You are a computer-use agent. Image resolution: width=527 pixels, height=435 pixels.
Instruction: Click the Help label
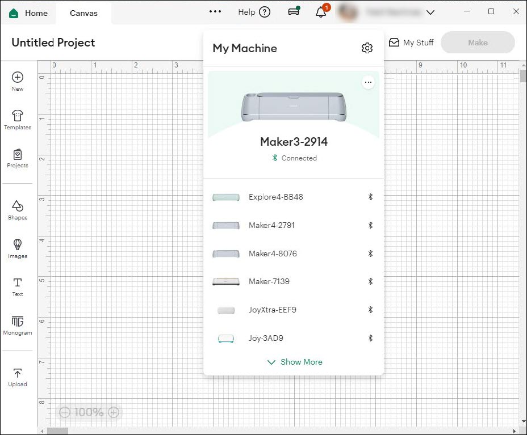point(246,12)
